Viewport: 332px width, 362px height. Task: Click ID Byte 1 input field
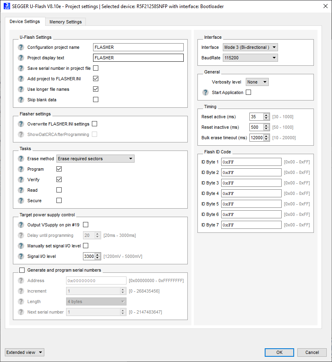pos(251,162)
